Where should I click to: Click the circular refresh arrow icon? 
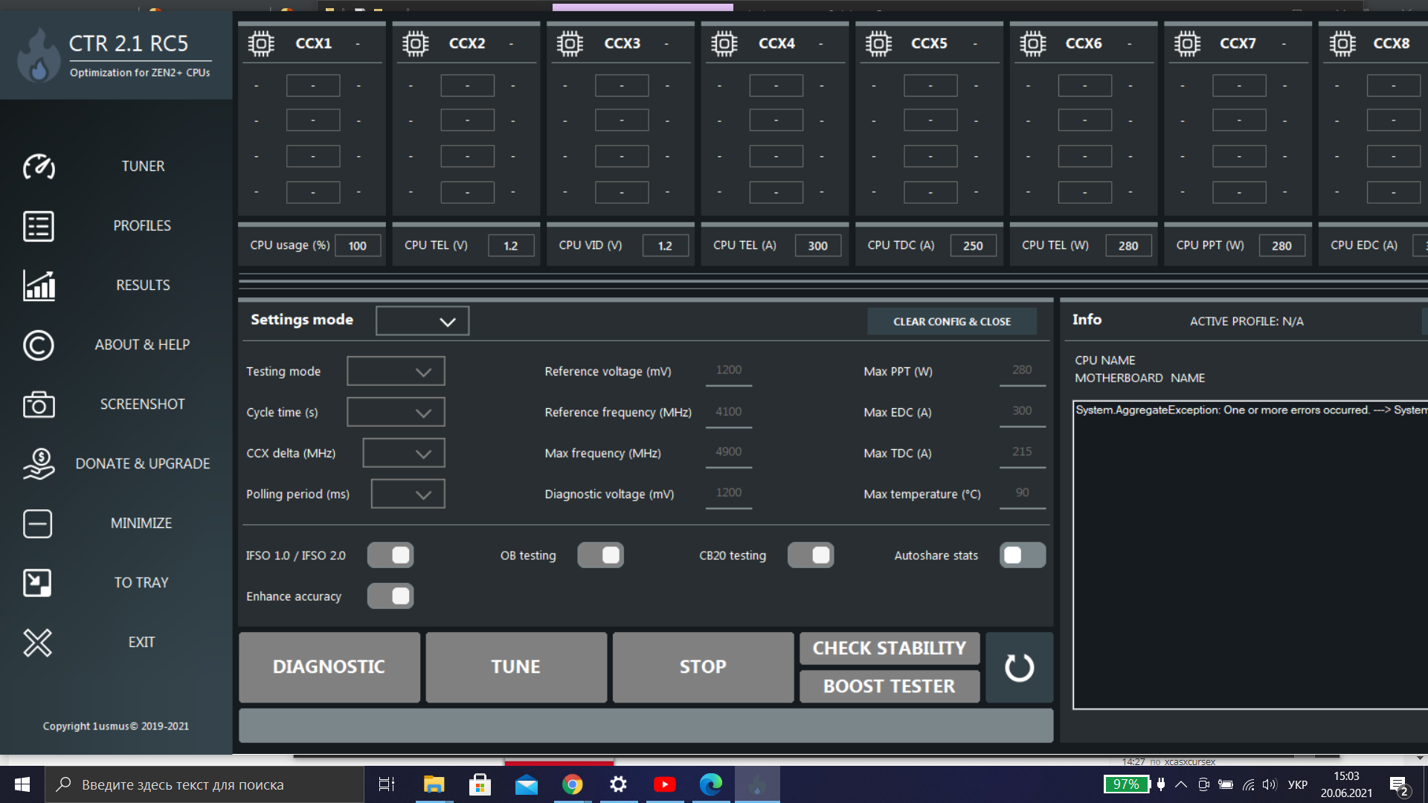point(1019,668)
